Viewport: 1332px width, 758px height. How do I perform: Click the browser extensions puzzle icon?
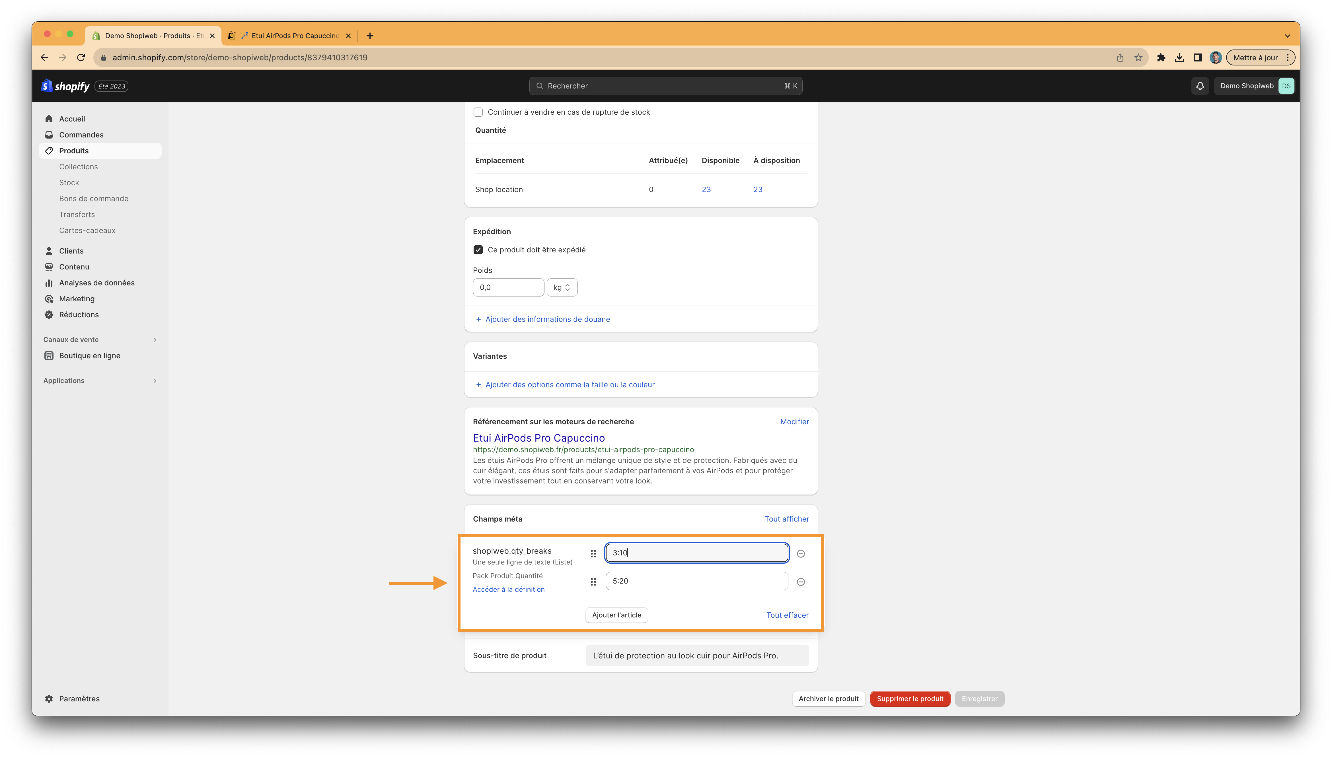click(1161, 58)
